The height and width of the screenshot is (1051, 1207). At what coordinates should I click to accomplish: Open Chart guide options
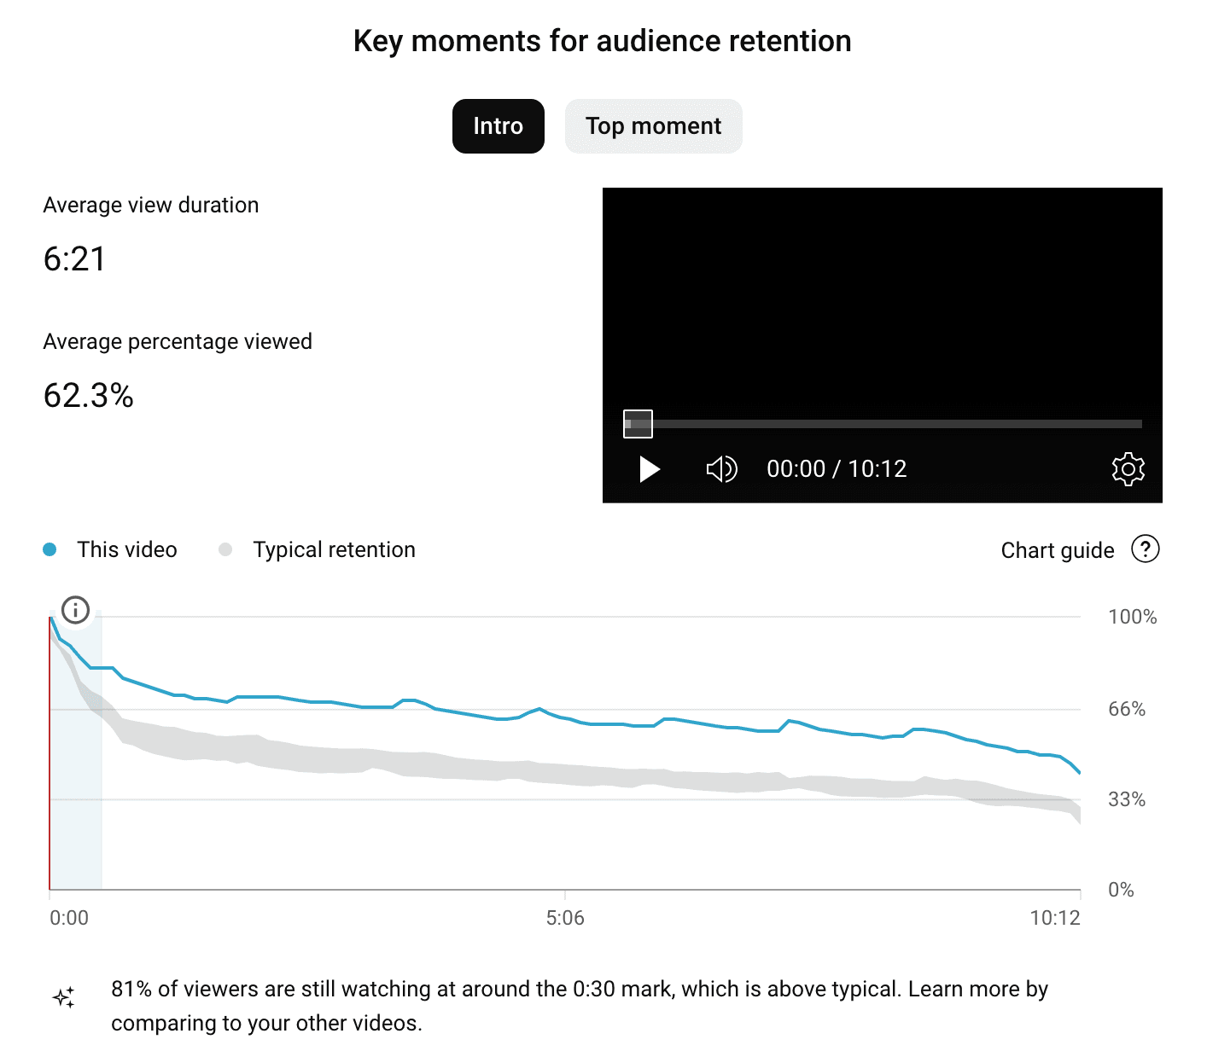1057,550
